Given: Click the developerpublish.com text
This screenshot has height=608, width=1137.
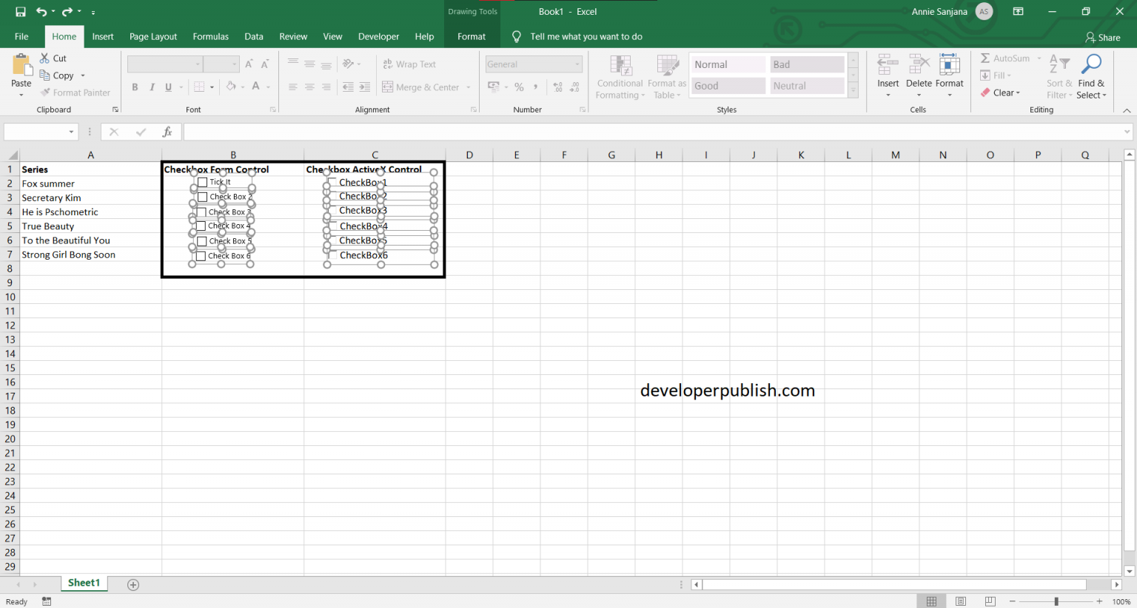Looking at the screenshot, I should (x=728, y=390).
